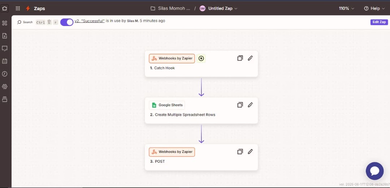
Task: Open the chat bubble support widget
Action: click(x=374, y=171)
